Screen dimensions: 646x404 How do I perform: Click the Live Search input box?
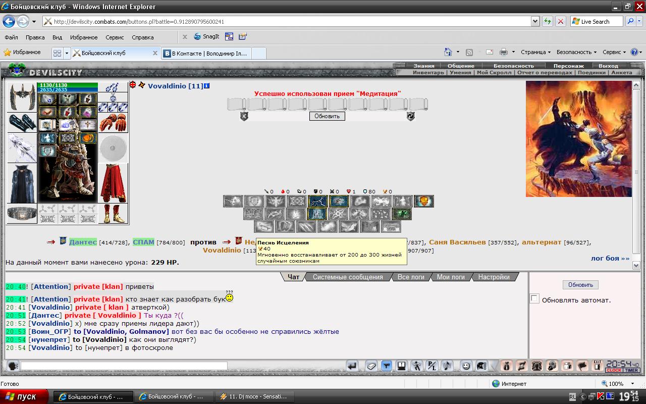tap(598, 22)
